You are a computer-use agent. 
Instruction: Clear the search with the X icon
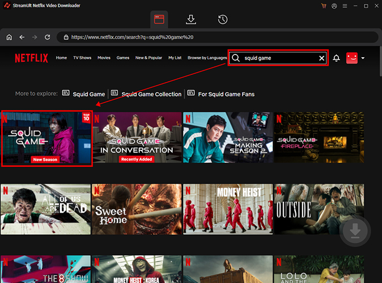321,58
